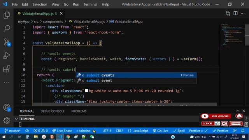Open the File menu
Screen dimensions: 249x140
pos(15,4)
